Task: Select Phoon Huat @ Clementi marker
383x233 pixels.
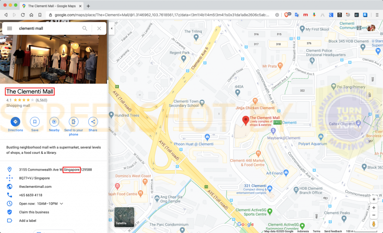Action: coord(207,137)
